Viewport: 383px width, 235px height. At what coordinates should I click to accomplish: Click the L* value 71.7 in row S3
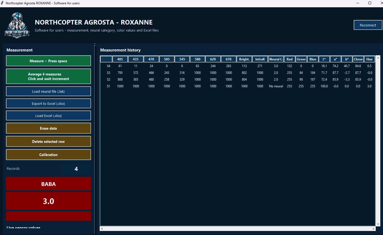(324, 73)
